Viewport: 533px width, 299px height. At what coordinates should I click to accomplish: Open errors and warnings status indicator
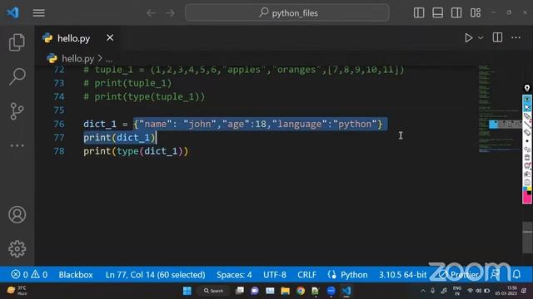[x=29, y=274]
